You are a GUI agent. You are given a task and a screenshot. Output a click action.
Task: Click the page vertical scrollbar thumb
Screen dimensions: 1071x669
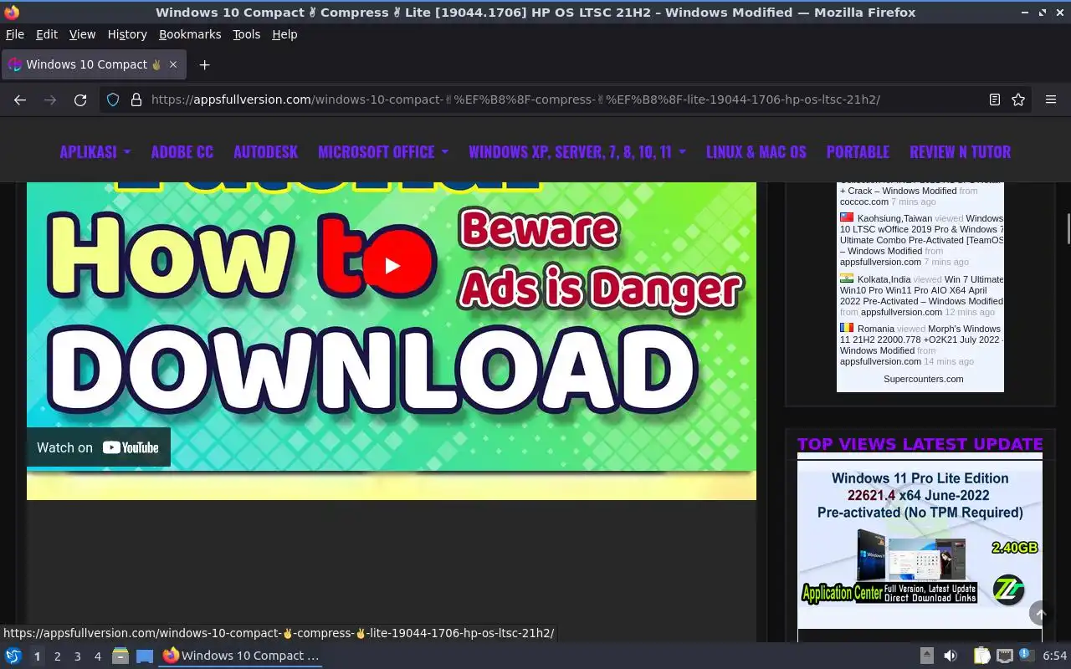[1068, 227]
